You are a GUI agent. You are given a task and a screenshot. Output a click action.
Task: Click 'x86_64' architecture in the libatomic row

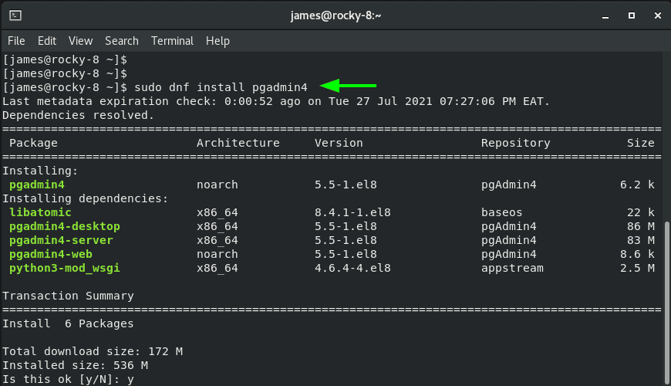click(x=217, y=212)
